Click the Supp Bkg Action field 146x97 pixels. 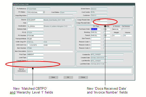pos(50,16)
